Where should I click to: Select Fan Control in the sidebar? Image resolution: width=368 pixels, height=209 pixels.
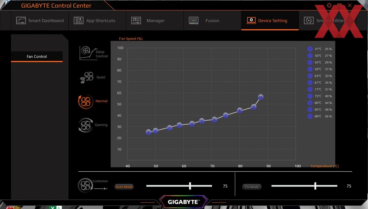pos(37,57)
